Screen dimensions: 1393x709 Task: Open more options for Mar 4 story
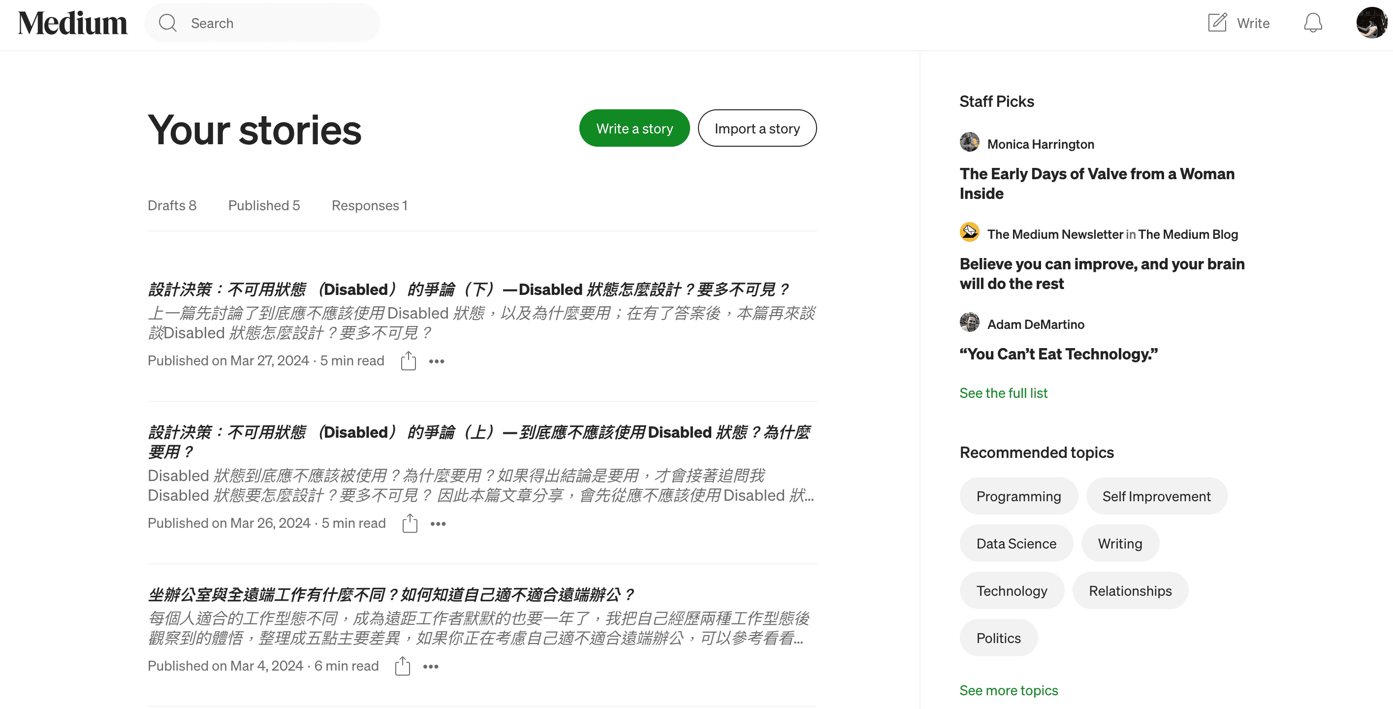[430, 666]
